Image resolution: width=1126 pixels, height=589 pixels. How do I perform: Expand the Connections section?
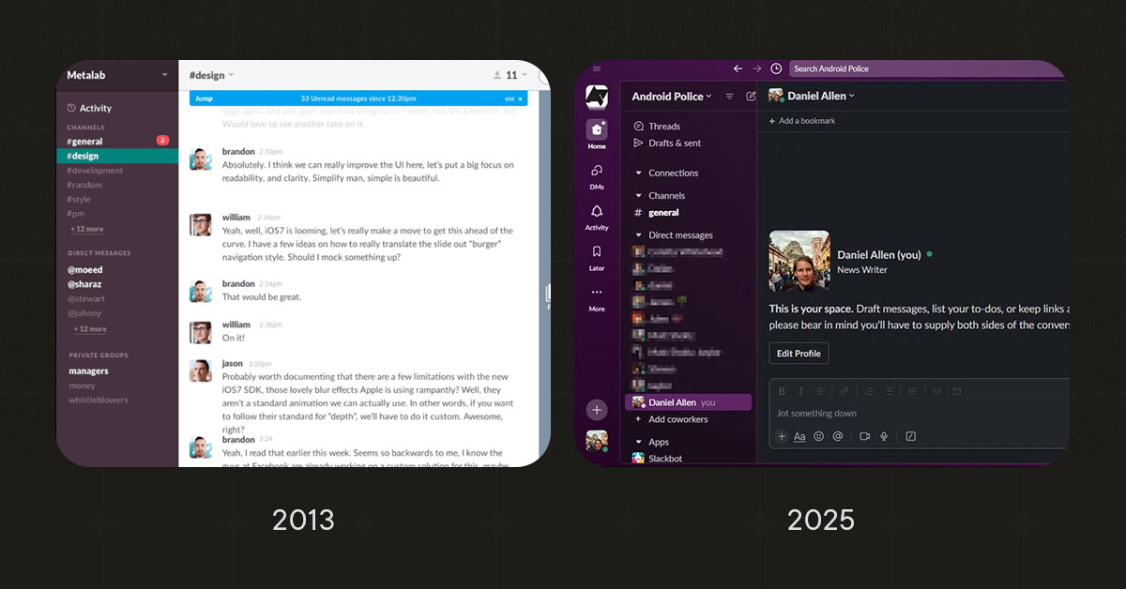tap(639, 173)
